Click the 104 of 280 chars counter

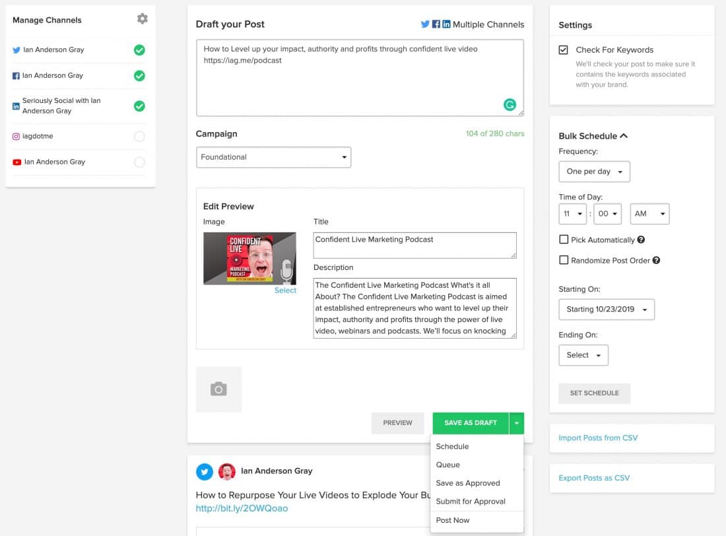(495, 133)
